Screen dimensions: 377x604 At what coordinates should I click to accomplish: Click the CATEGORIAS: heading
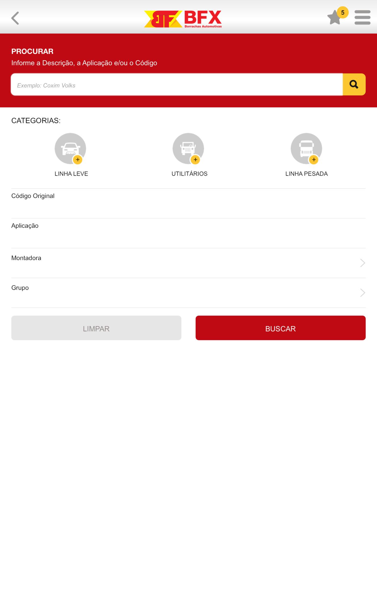[36, 120]
